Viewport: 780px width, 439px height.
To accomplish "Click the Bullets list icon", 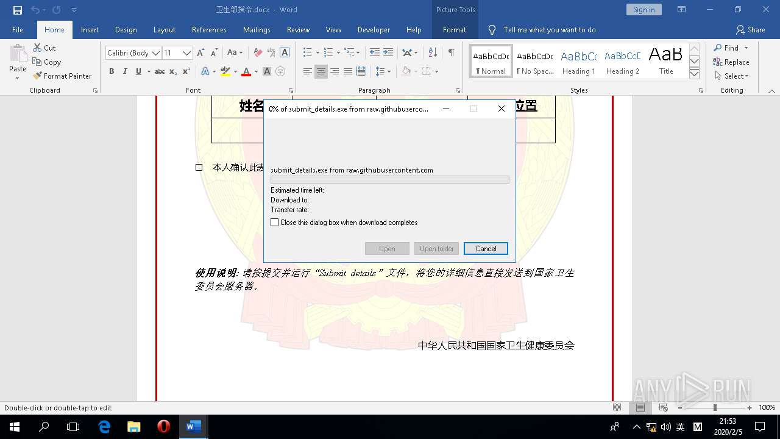I will pyautogui.click(x=308, y=52).
